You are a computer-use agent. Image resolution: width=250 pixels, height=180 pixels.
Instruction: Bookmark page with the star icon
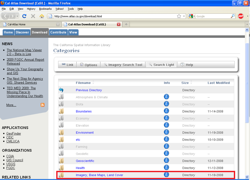[x=179, y=16]
